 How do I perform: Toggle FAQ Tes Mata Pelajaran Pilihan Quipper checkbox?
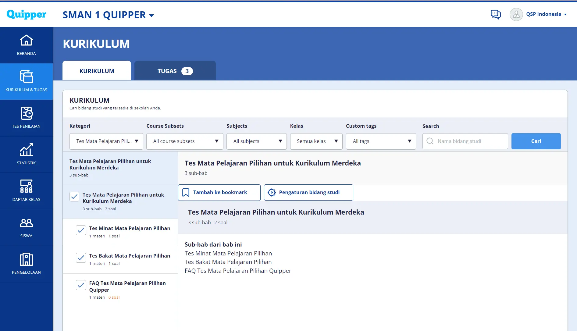pos(81,285)
